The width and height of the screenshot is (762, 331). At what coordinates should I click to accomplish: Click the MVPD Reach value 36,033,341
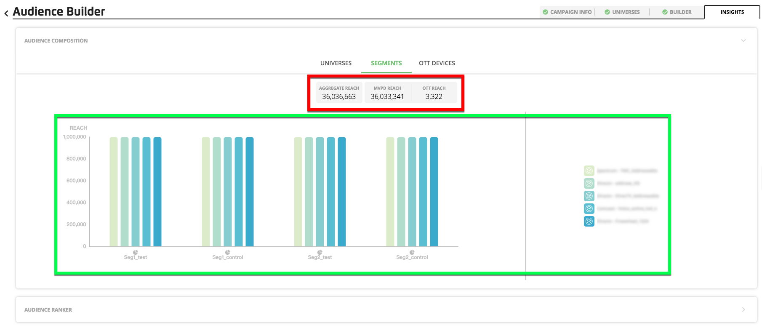[x=387, y=96]
